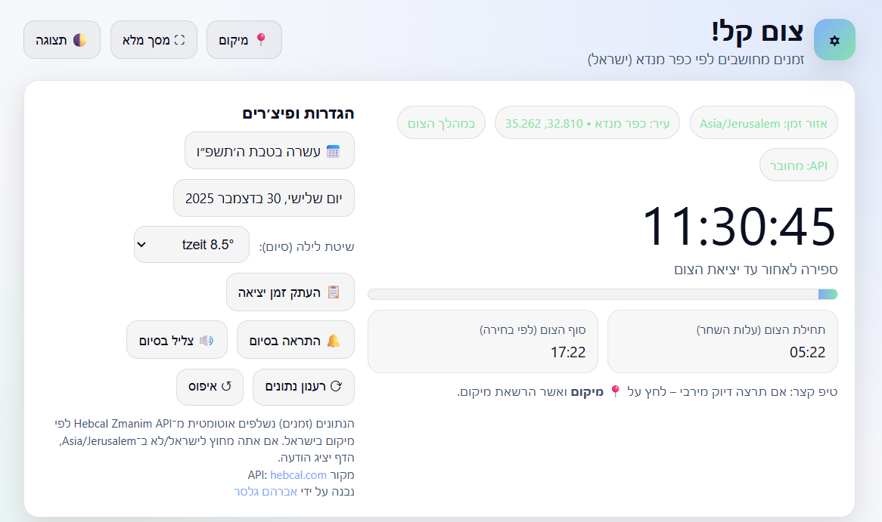This screenshot has width=882, height=522.
Task: Click the יום שלישי, 30 בדצמבר 2025 date button
Action: point(264,199)
